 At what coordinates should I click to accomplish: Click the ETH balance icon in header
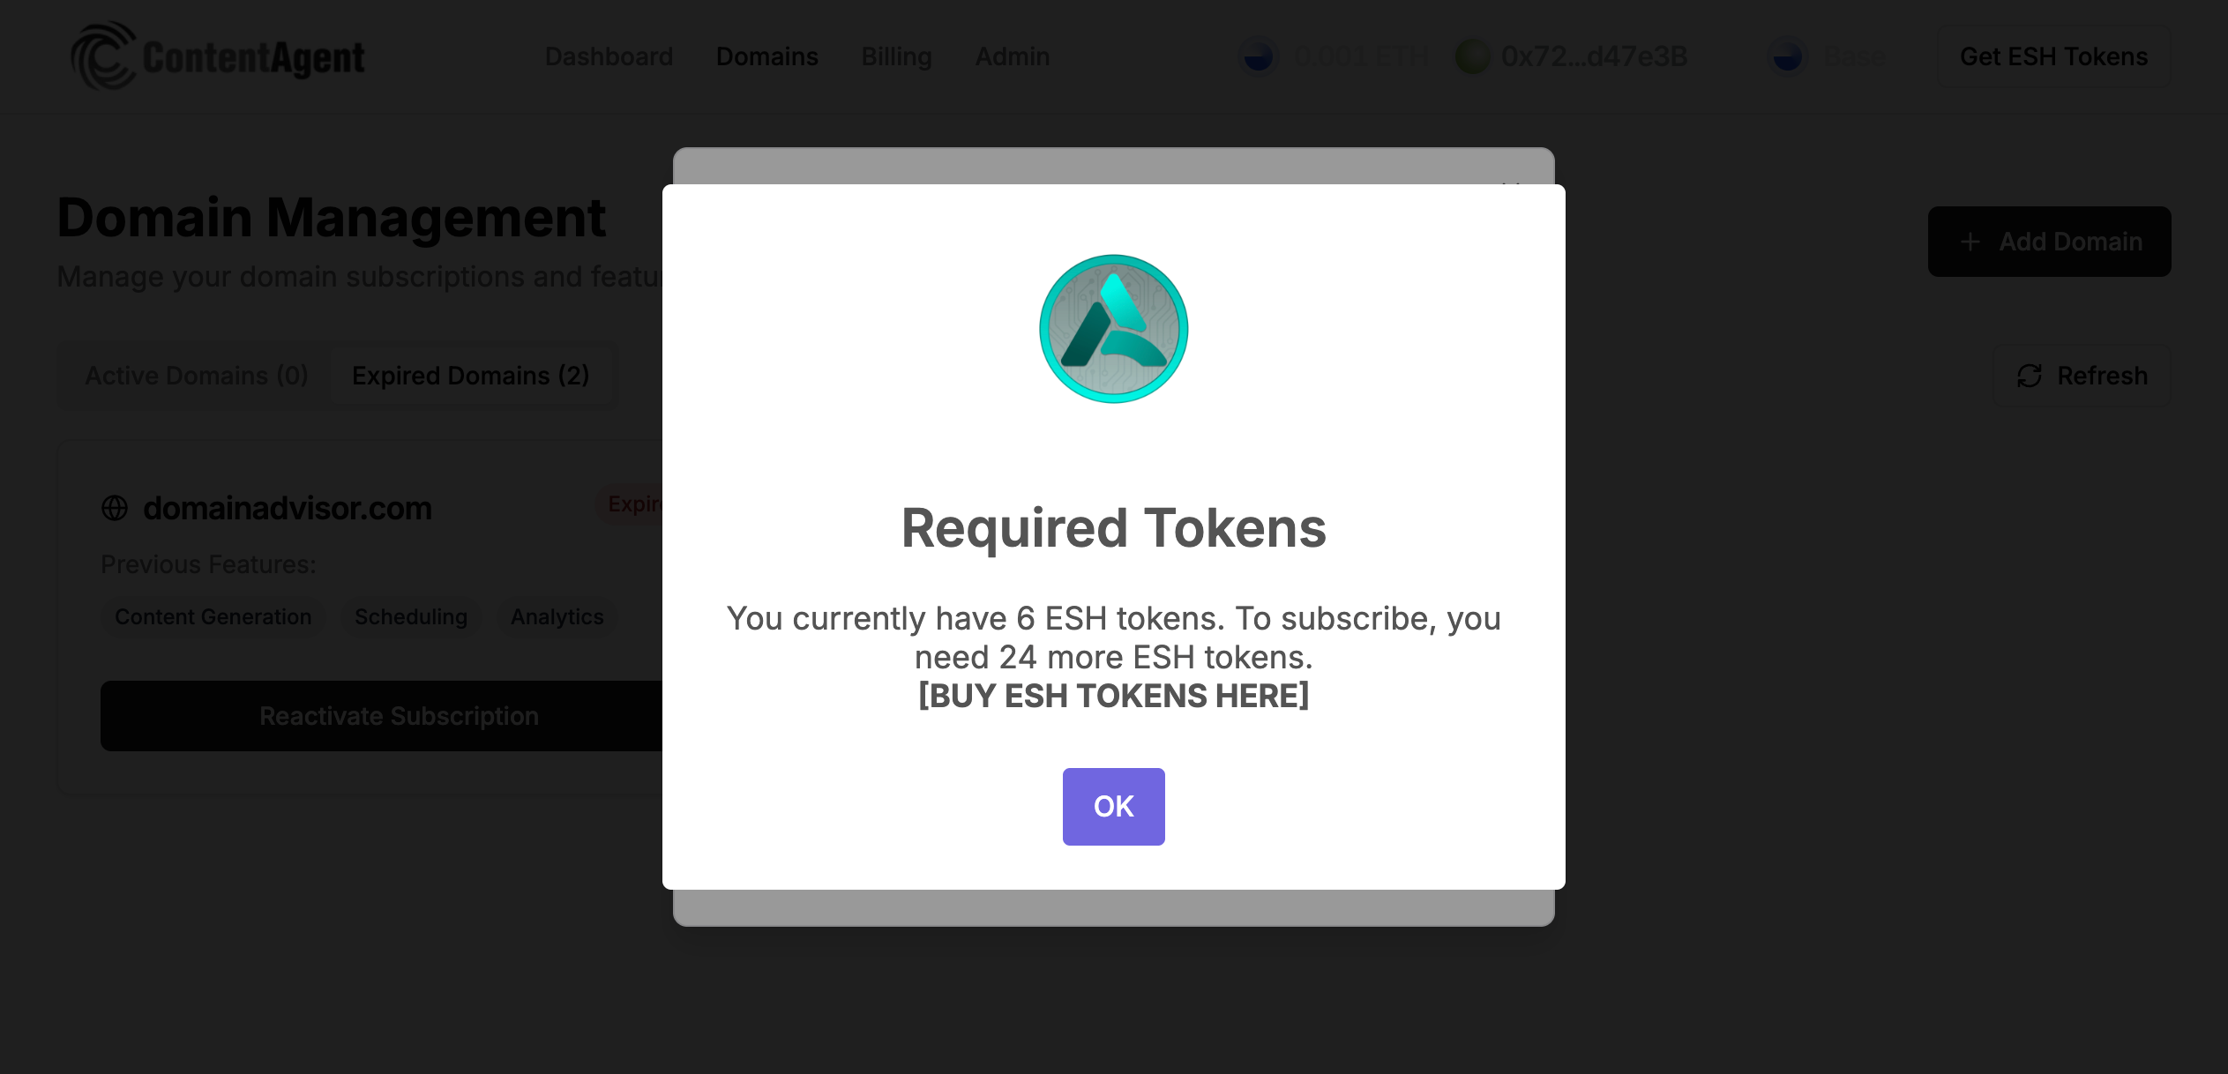(x=1258, y=56)
